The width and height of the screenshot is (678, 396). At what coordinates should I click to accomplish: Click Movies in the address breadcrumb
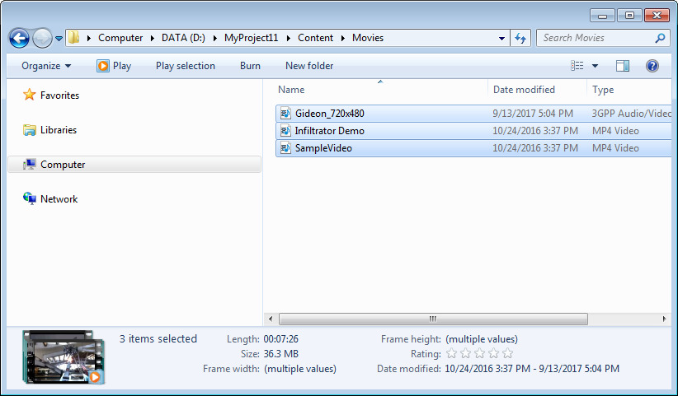point(368,38)
